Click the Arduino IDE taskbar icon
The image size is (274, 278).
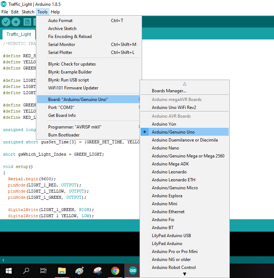coord(133,270)
